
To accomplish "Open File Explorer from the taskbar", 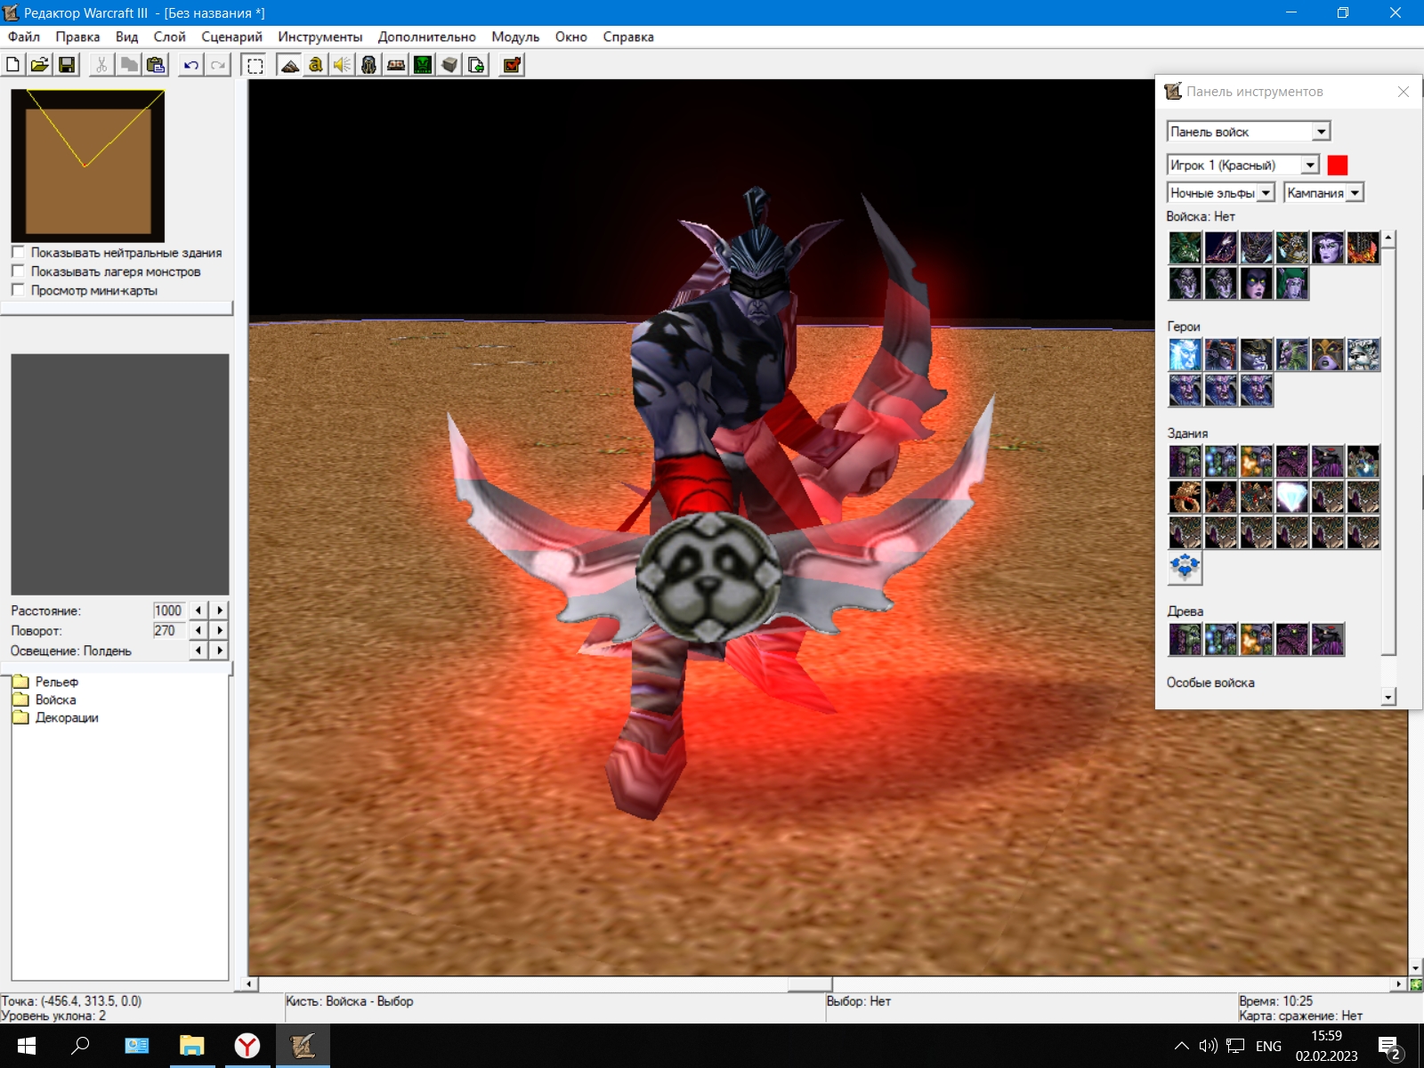I will 191,1046.
